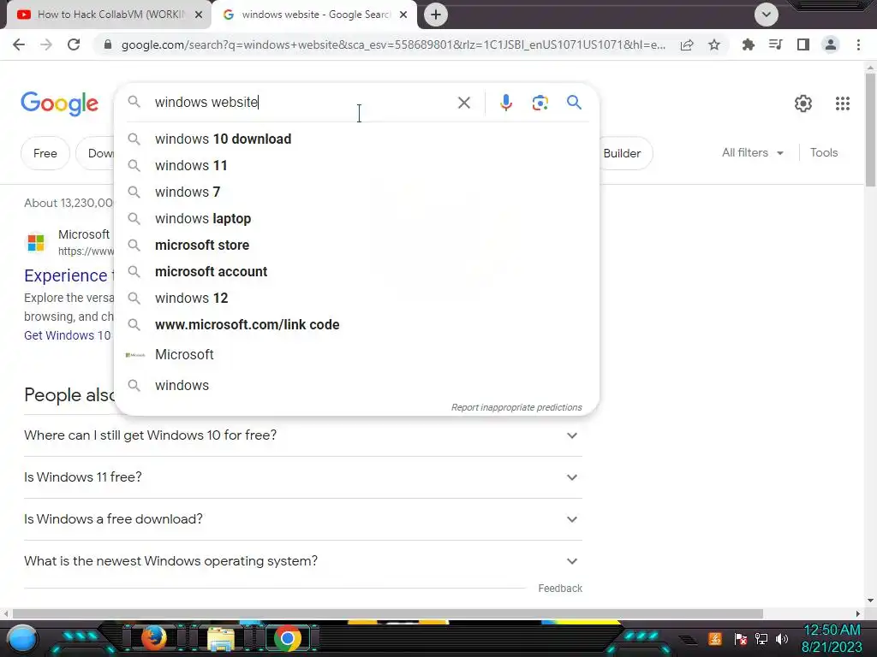Close the CollabVM YouTube tab
Screen dimensions: 877x657
(199, 15)
